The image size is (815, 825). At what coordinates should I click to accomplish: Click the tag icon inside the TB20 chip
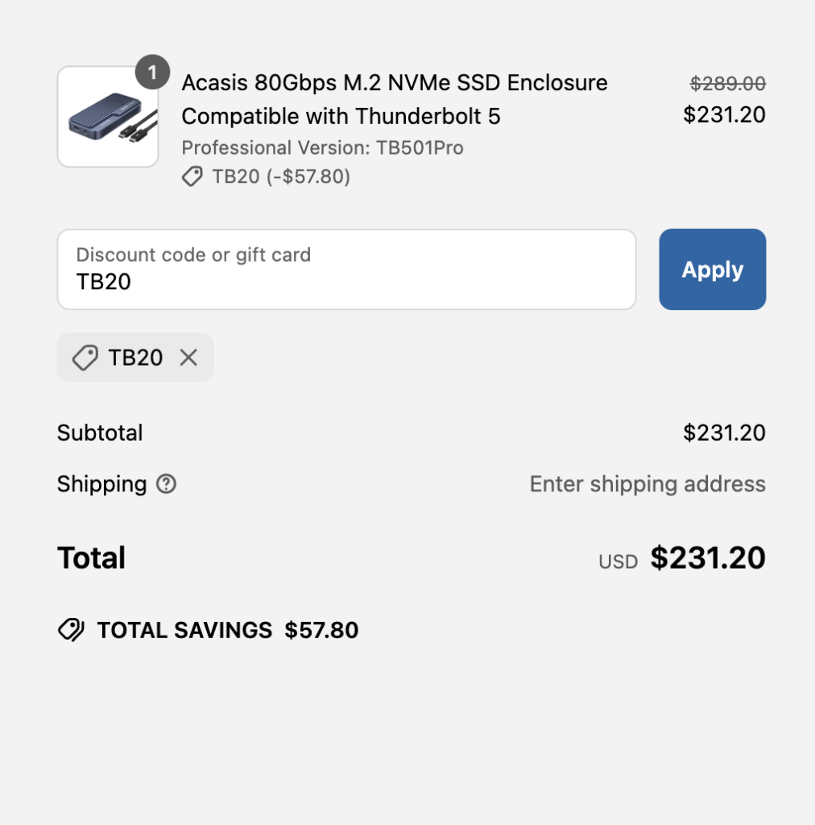[85, 358]
